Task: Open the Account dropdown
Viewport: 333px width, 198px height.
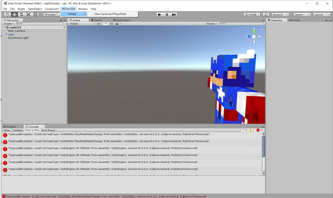Action: pyautogui.click(x=280, y=15)
